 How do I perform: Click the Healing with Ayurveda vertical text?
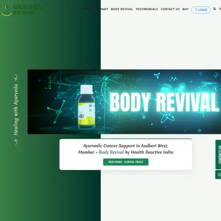tap(16, 110)
